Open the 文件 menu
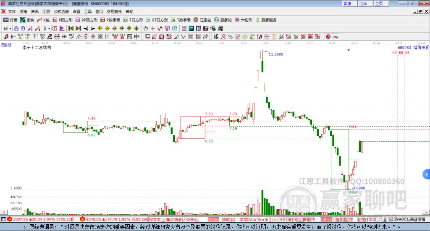The height and width of the screenshot is (231, 430). click(12, 11)
